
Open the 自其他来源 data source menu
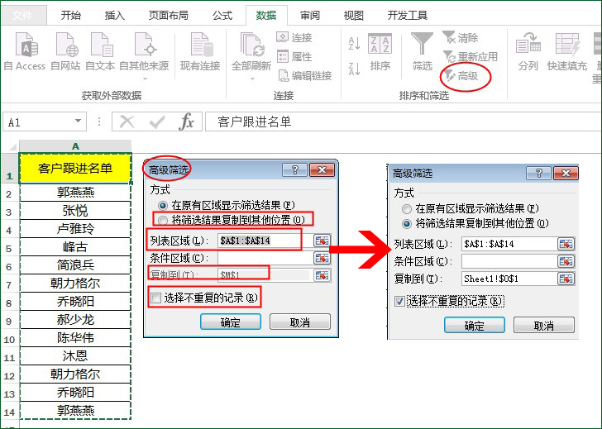(145, 56)
